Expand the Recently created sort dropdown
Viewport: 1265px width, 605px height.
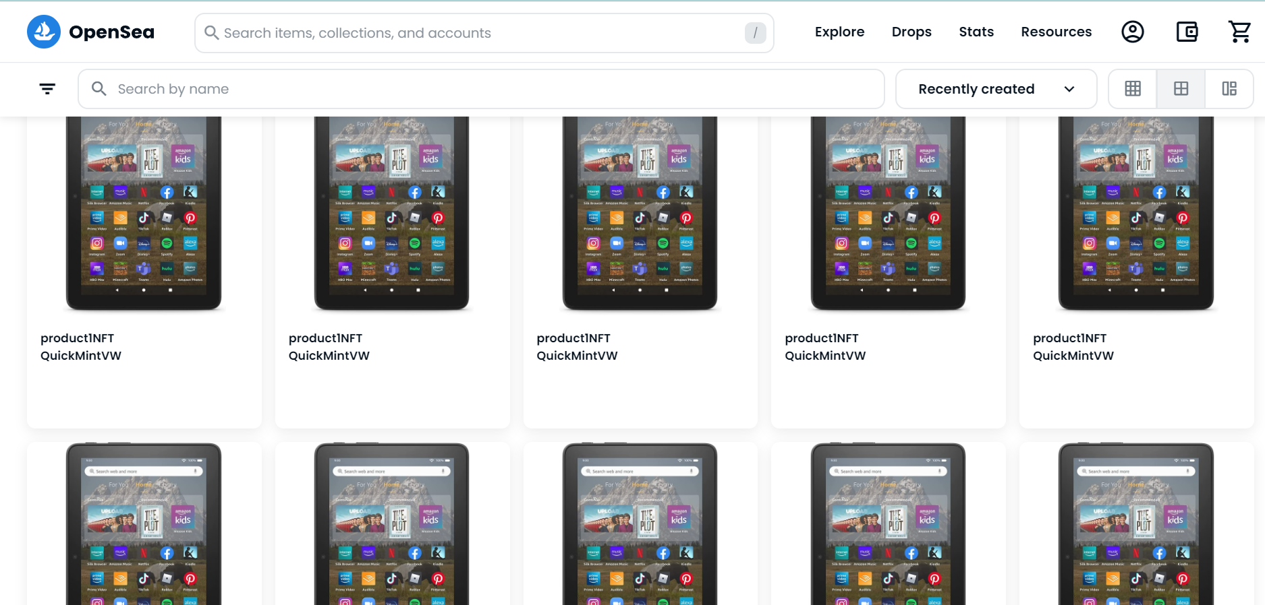996,89
